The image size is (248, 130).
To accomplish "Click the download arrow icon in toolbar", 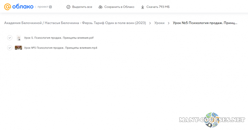I will [143, 7].
